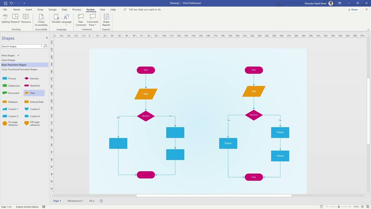This screenshot has width=371, height=209.
Task: Select the Subprocess shape in the stencil
Action: 11,86
